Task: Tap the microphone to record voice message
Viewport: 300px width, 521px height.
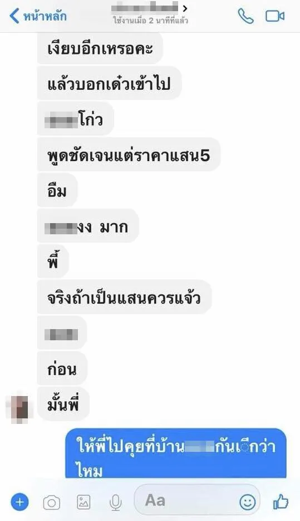Action: point(115,503)
